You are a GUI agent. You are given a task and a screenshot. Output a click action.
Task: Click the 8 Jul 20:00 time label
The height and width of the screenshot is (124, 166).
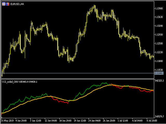point(152,121)
